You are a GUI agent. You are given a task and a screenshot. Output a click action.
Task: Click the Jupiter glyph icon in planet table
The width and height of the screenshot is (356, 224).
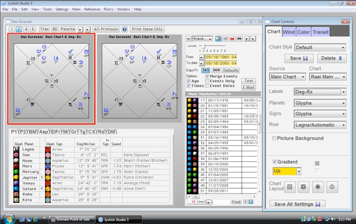16,177
